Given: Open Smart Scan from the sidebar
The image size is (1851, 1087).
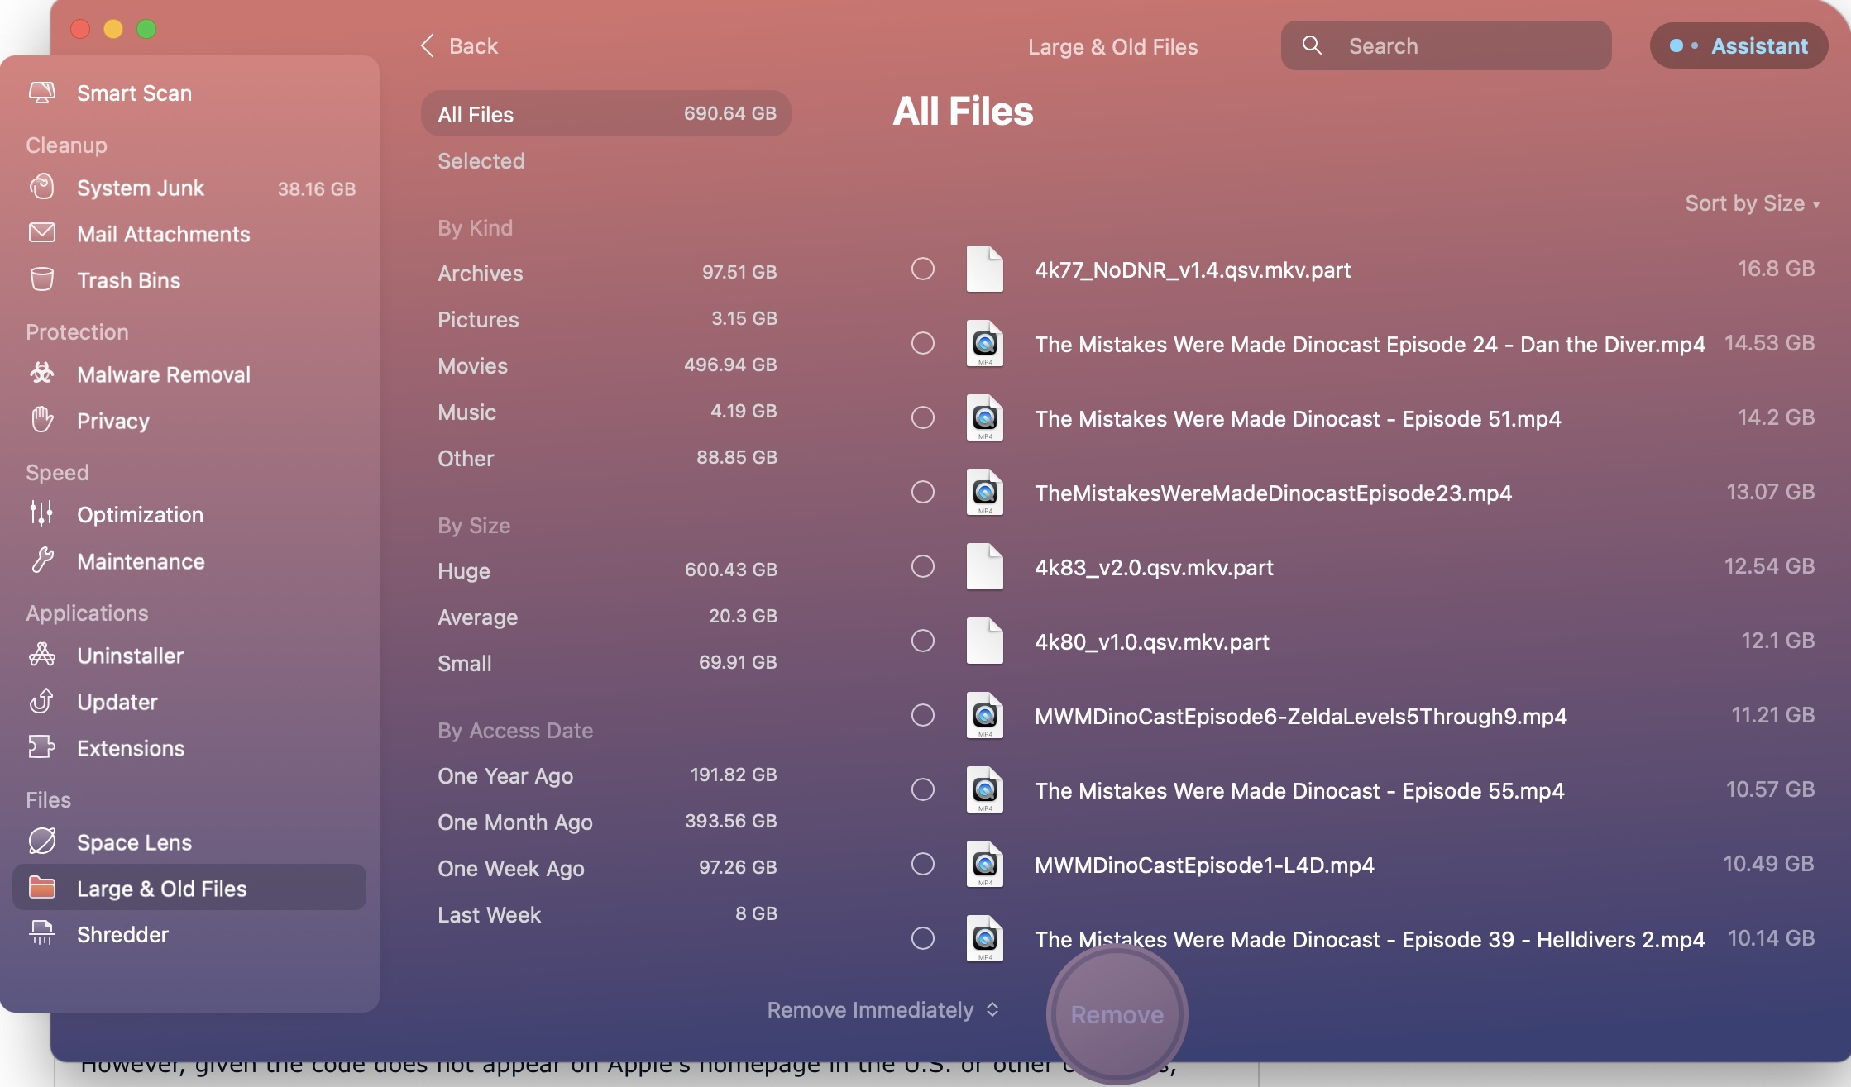Looking at the screenshot, I should pos(134,93).
